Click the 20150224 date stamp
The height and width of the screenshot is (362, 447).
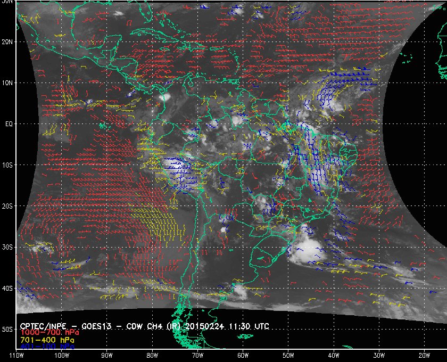point(205,326)
